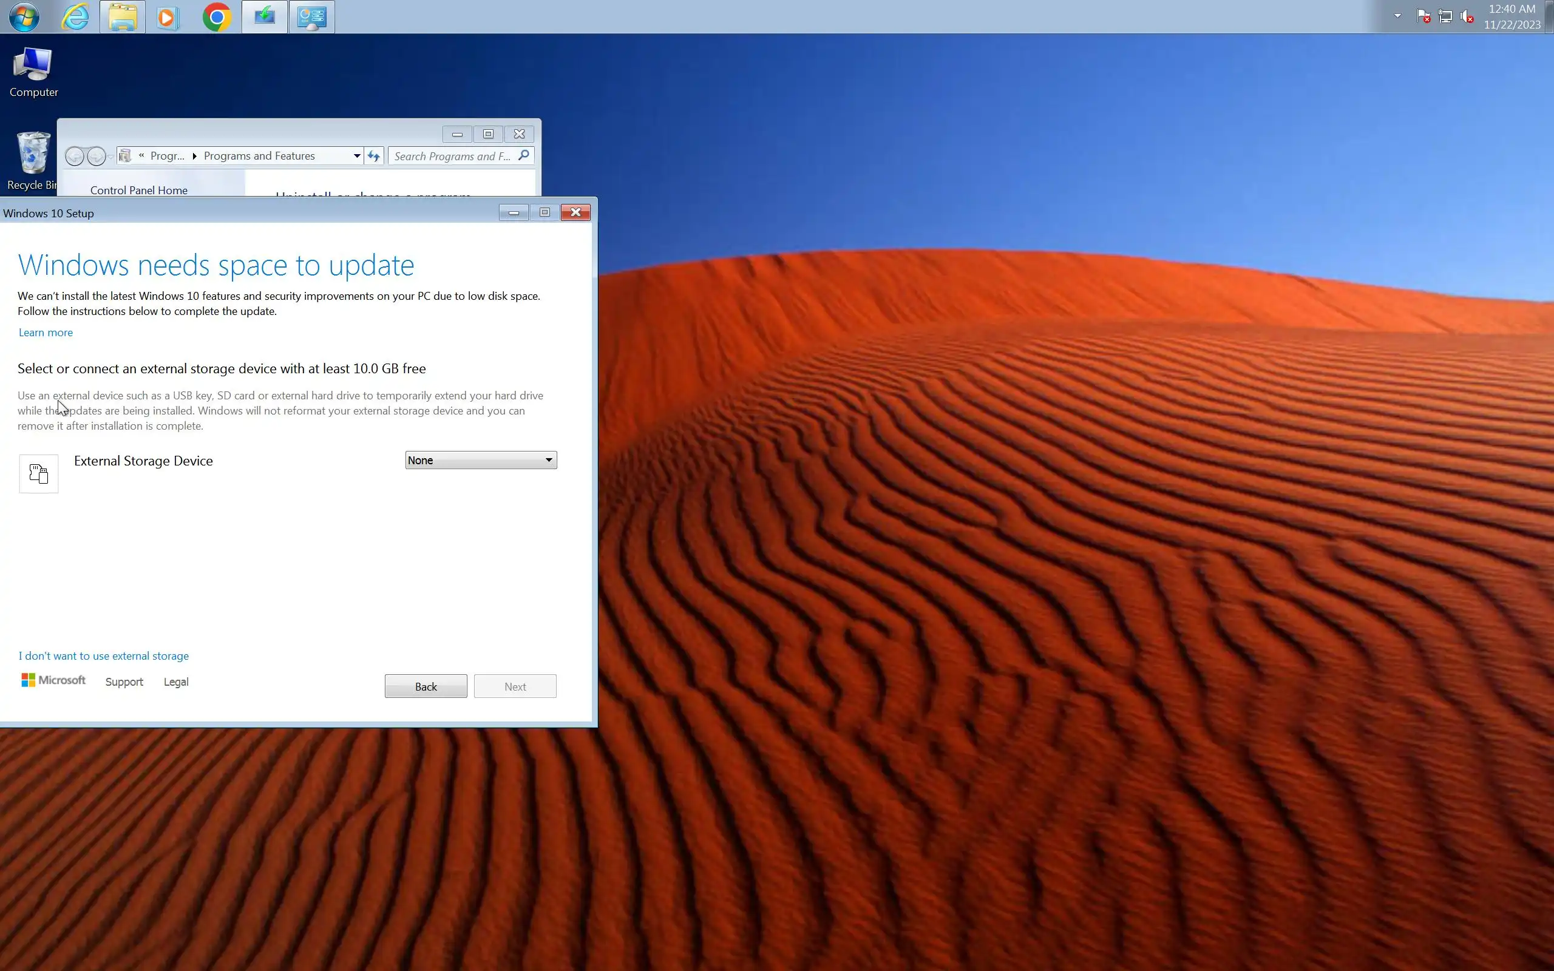The image size is (1554, 971).
Task: Click the Learn more link
Action: click(x=46, y=332)
